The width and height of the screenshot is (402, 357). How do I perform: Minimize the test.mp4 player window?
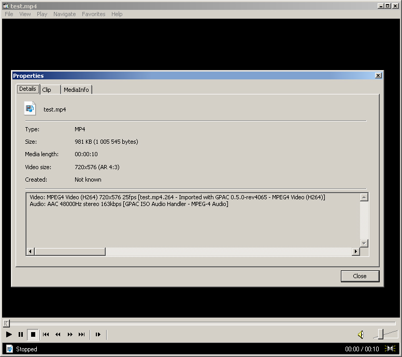[381, 6]
